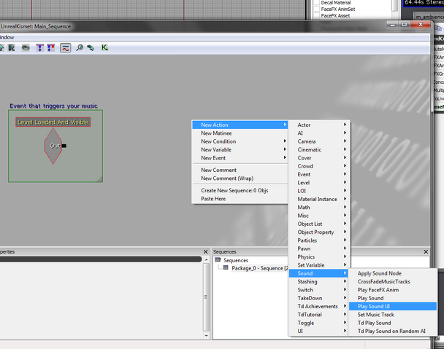Open the New Variable submenu arrow
Image resolution: width=444 pixels, height=349 pixels.
click(x=285, y=149)
